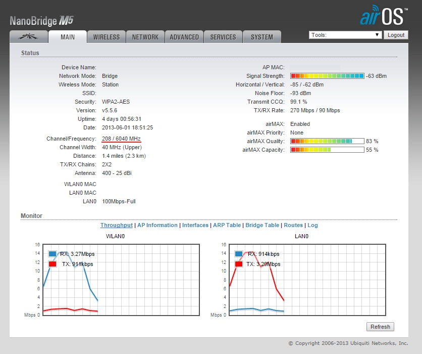Click the underlined 208 / 6040 MHz value
The width and height of the screenshot is (422, 354).
coord(121,139)
